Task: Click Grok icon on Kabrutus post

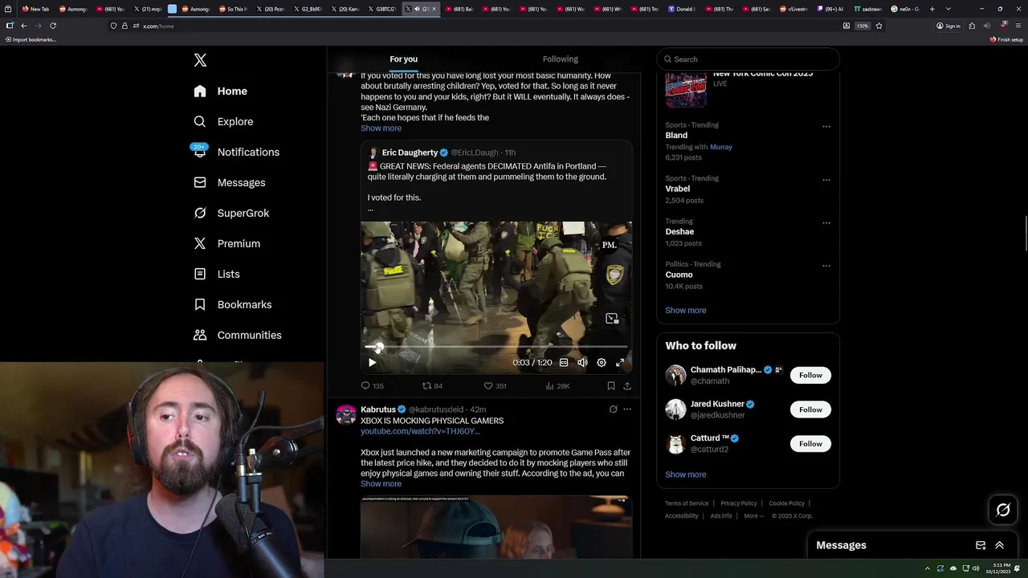Action: click(613, 409)
